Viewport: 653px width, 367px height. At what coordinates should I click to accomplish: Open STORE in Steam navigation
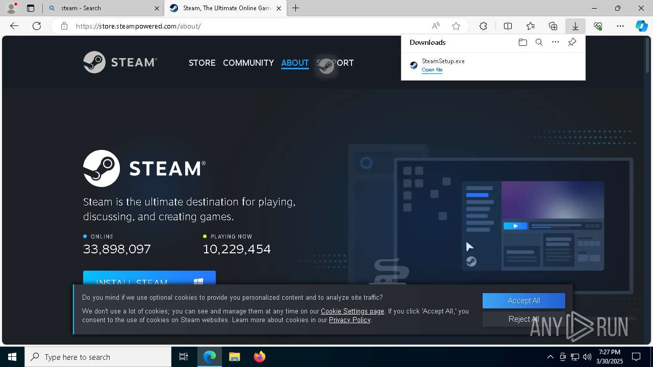coord(202,63)
